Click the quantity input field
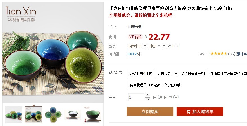This screenshot has height=126, width=247. [136, 97]
